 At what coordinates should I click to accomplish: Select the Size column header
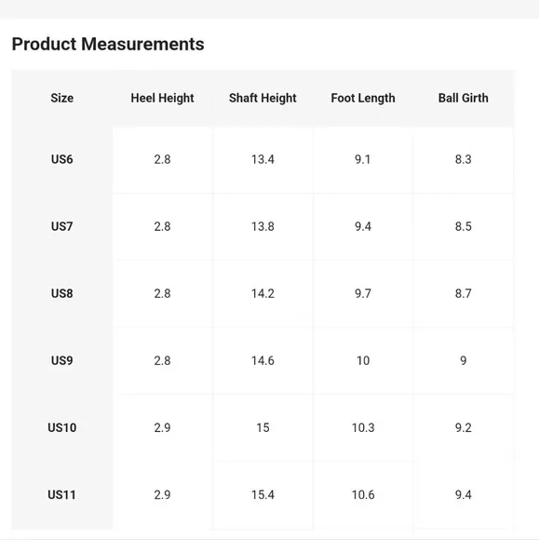(x=62, y=98)
